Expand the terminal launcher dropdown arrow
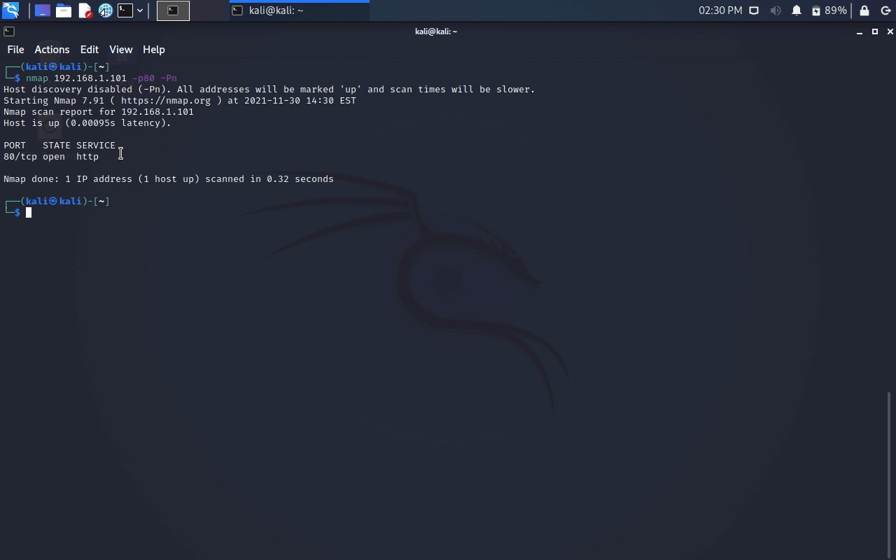This screenshot has width=896, height=560. click(140, 10)
